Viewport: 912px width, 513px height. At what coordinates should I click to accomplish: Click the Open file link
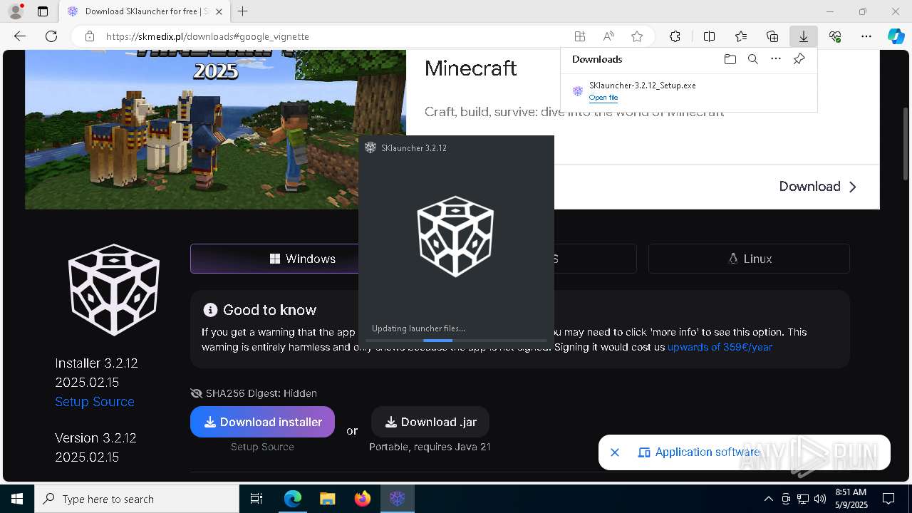tap(603, 98)
